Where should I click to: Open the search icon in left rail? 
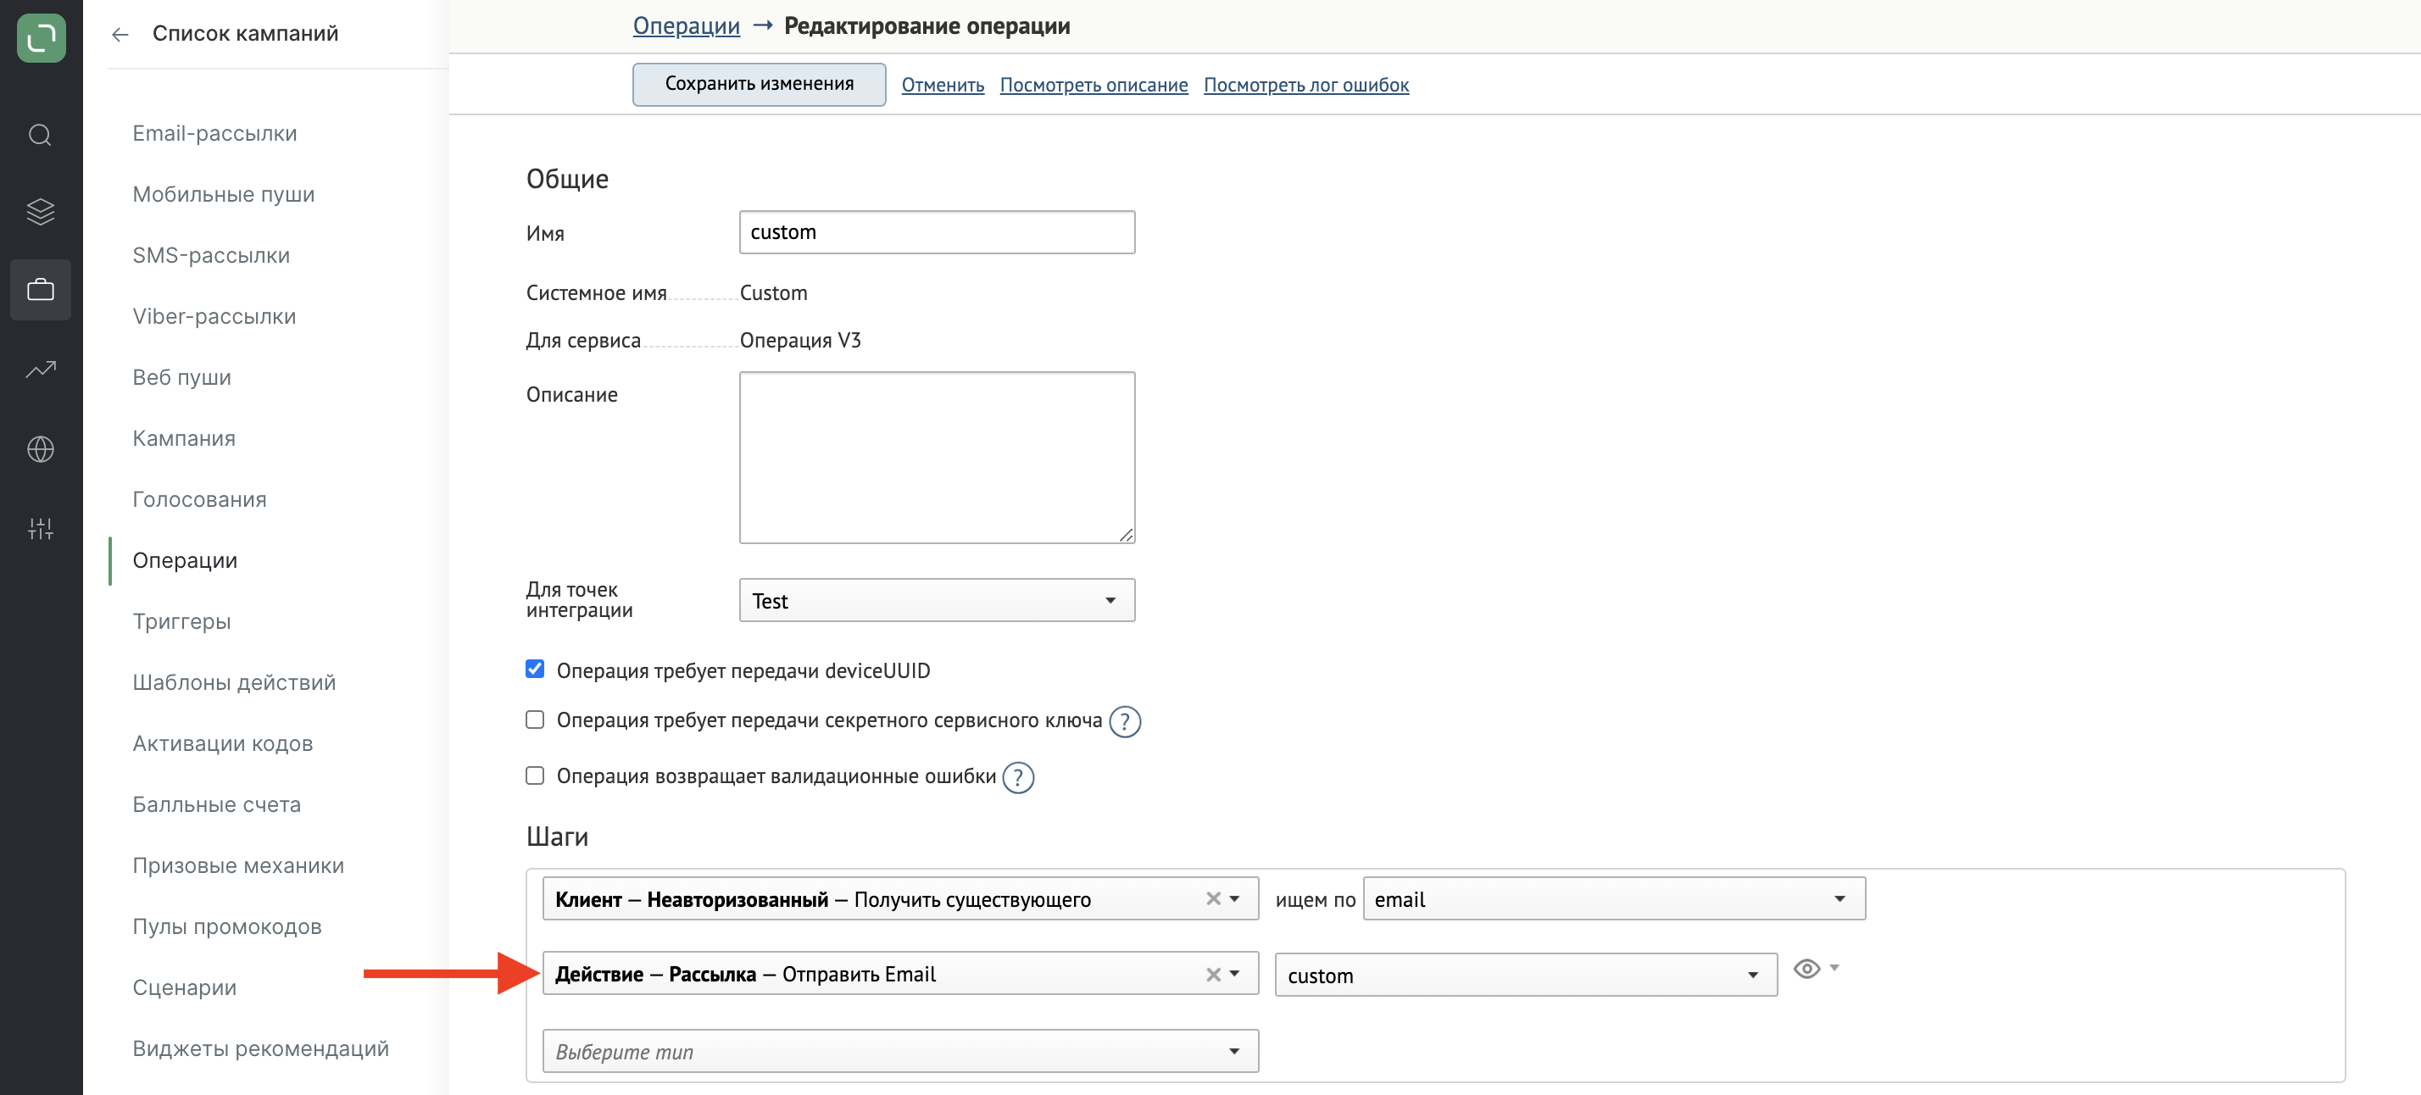(41, 136)
